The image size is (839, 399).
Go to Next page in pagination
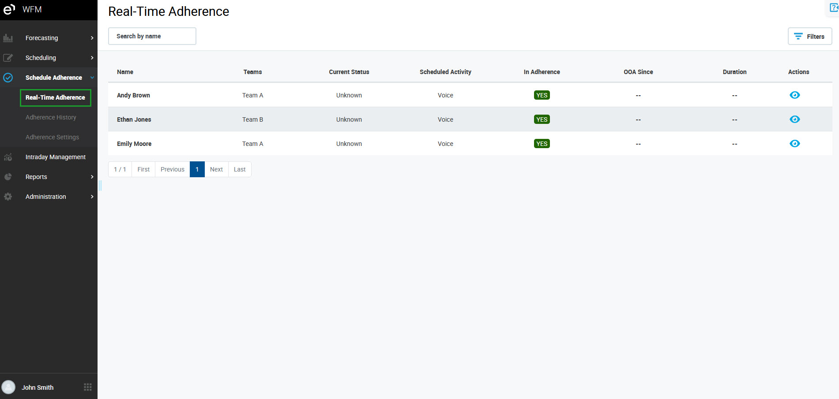pos(216,169)
